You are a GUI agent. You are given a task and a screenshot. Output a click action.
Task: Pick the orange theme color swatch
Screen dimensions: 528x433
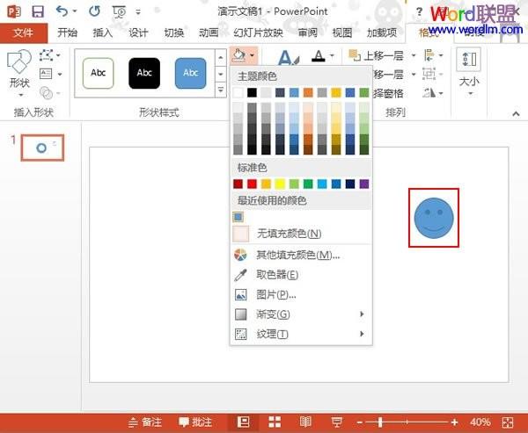pos(308,92)
